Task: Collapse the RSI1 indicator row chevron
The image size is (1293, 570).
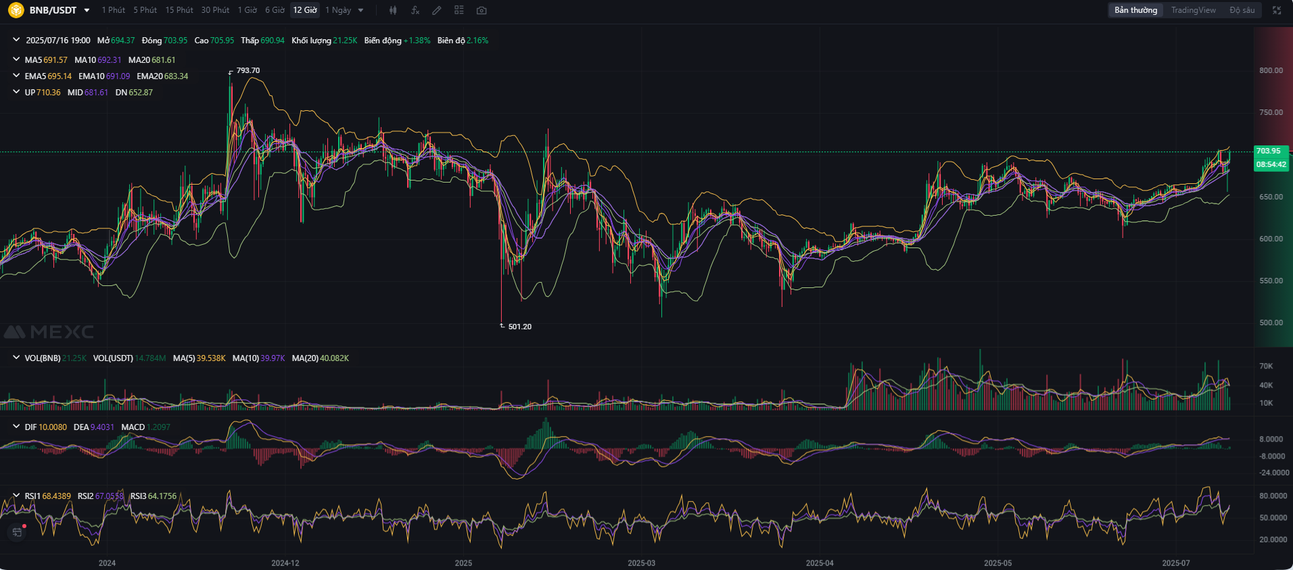Action: click(16, 496)
